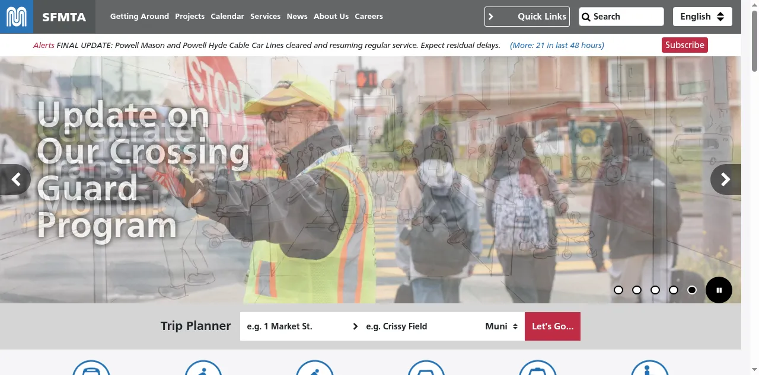
Task: Open the Alerts link
Action: click(x=44, y=45)
